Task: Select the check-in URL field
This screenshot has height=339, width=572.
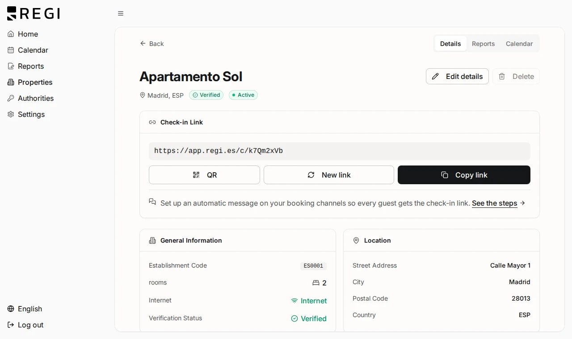Action: click(340, 151)
